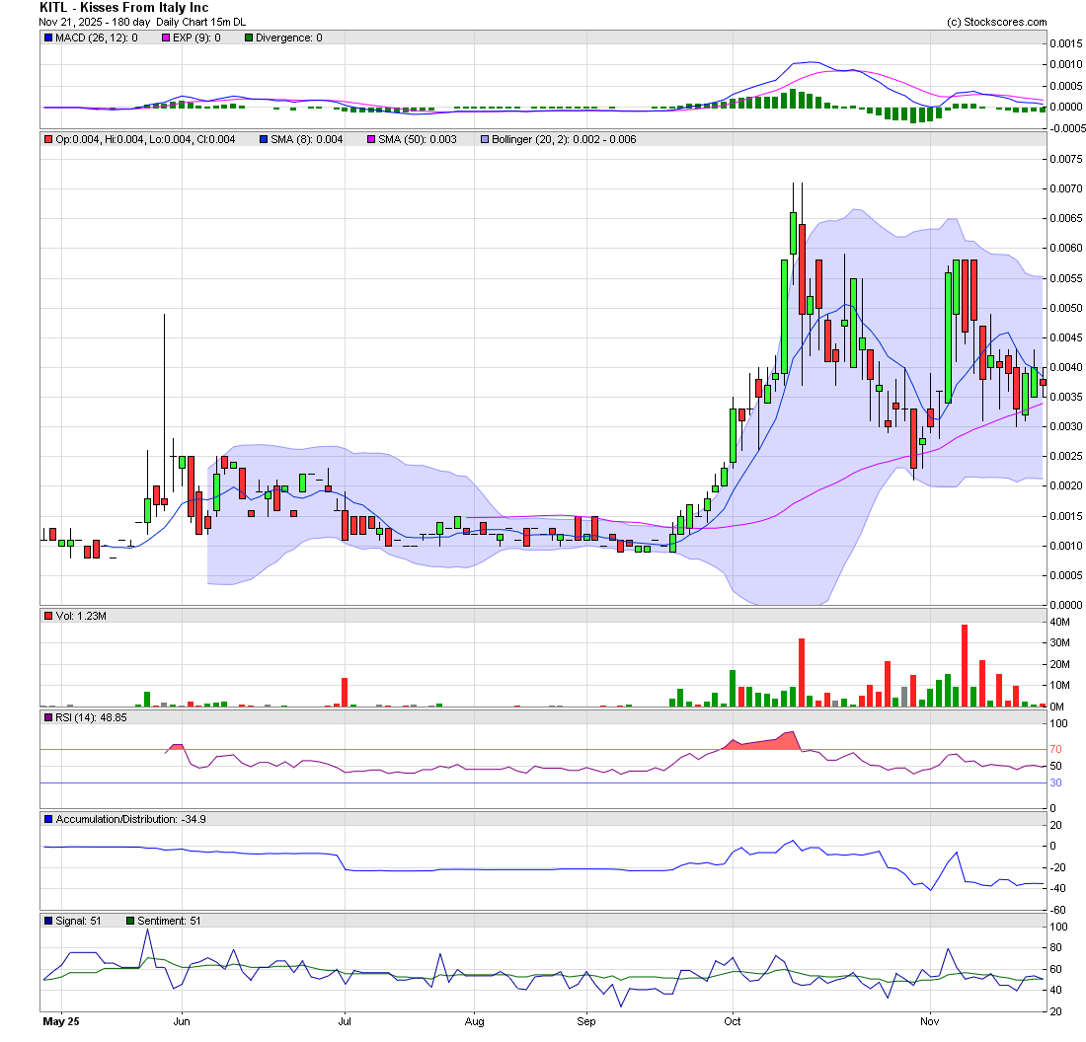
Task: Click the SMA (50): 0.003 label
Action: [x=418, y=140]
